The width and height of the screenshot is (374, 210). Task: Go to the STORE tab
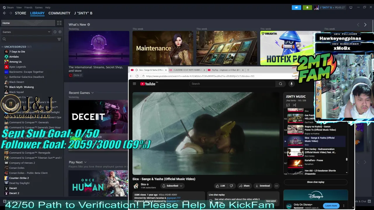tap(20, 13)
